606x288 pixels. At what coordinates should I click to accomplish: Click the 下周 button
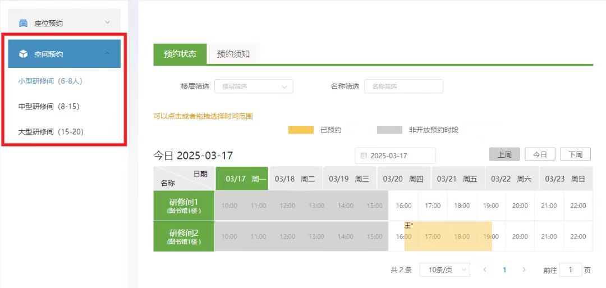pos(575,154)
